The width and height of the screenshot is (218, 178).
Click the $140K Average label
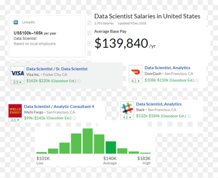pyautogui.click(x=110, y=161)
